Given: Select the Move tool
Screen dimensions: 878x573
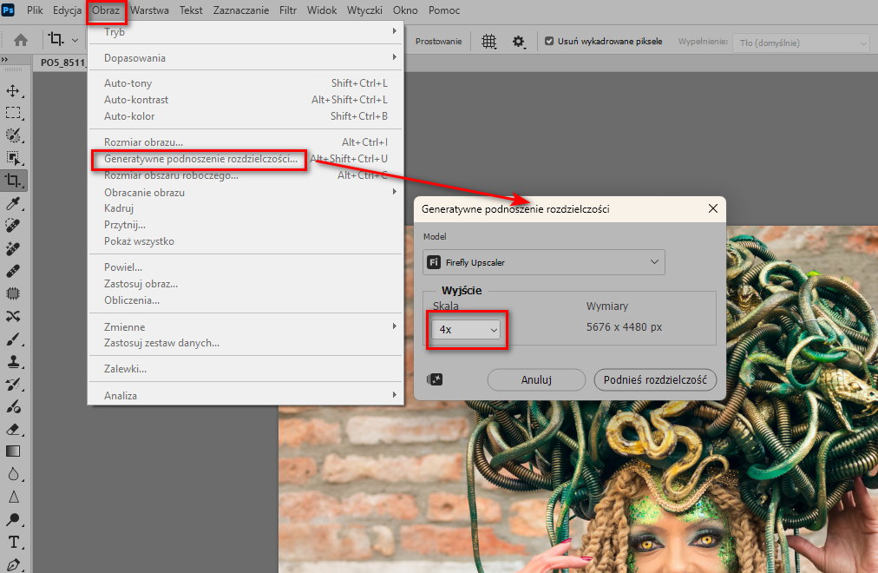Looking at the screenshot, I should click(13, 91).
